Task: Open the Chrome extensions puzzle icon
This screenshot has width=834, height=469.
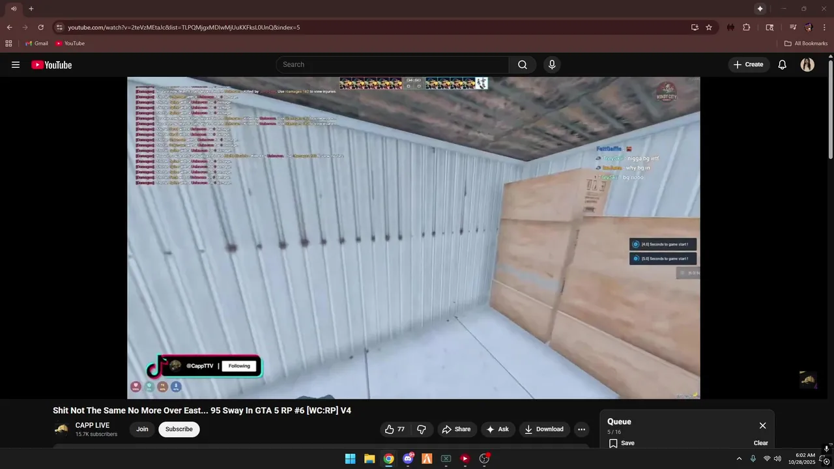Action: coord(747,27)
